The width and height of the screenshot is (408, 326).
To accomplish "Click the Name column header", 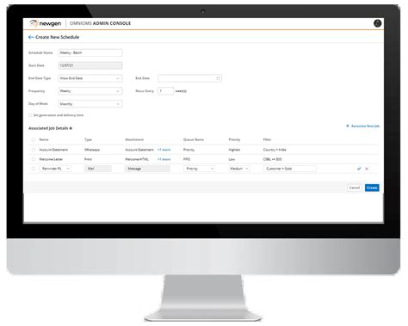I will (44, 140).
